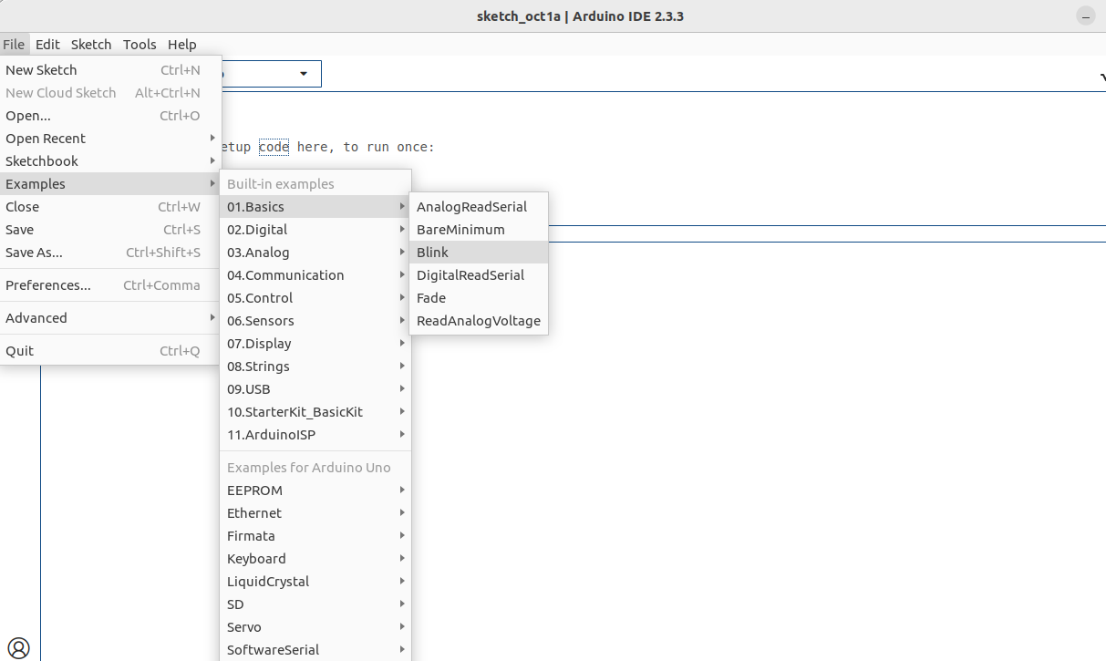The height and width of the screenshot is (661, 1106).
Task: Open the ReadAnalogVoltage example
Action: tap(479, 321)
